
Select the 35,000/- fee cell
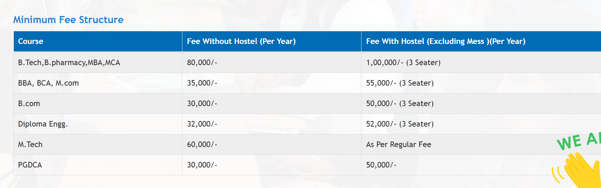pyautogui.click(x=202, y=83)
